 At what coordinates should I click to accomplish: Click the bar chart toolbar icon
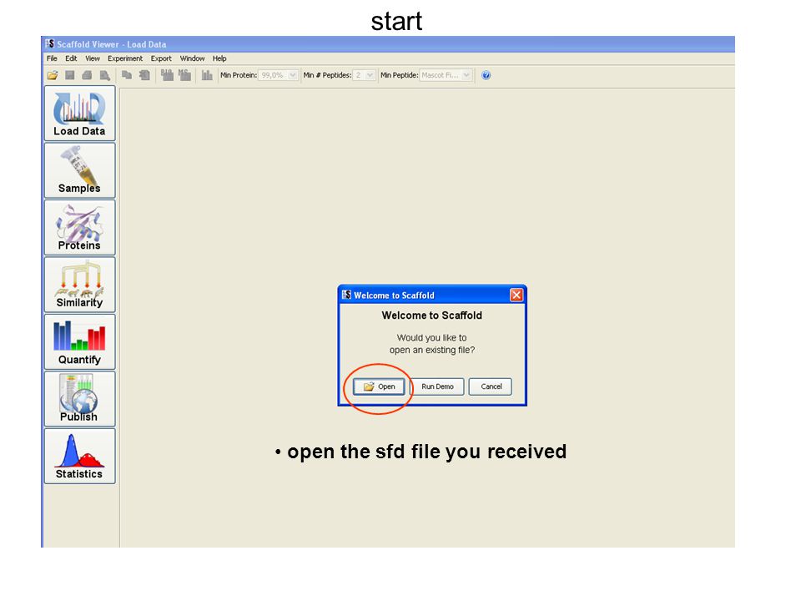pyautogui.click(x=207, y=75)
